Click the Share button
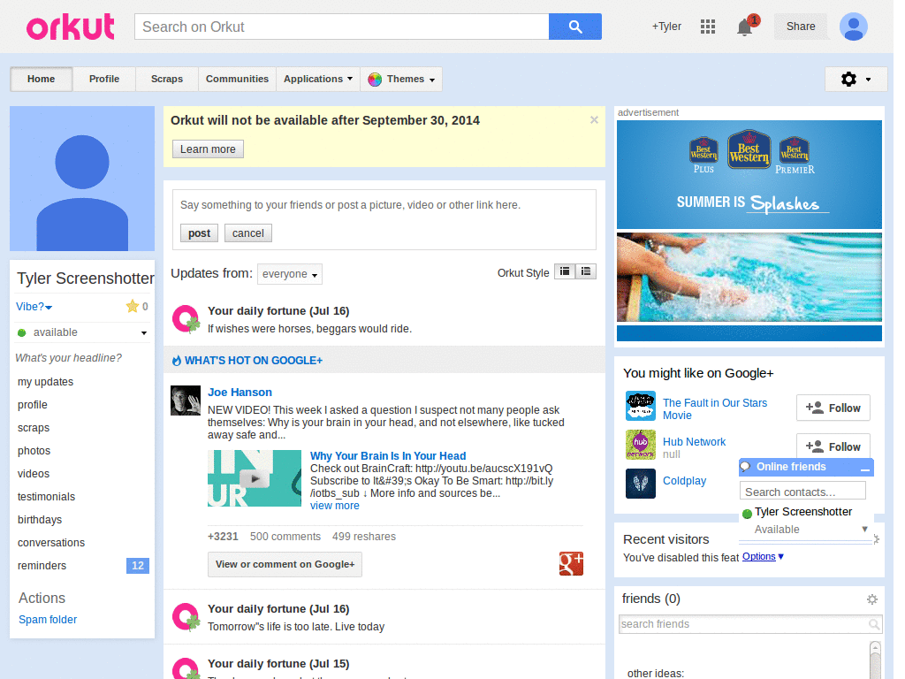Image resolution: width=905 pixels, height=679 pixels. pyautogui.click(x=801, y=27)
